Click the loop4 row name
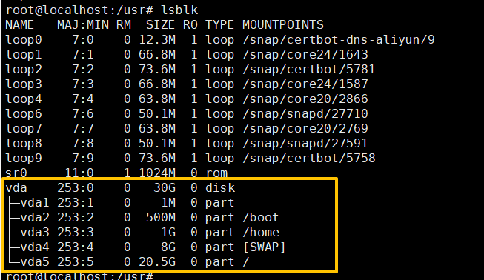484x280 pixels. pos(24,99)
